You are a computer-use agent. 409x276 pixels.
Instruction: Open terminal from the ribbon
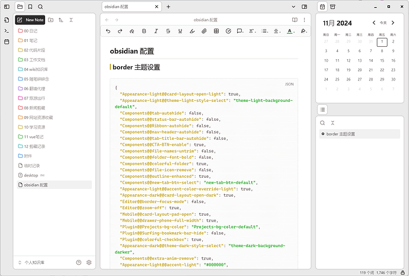coord(7,31)
